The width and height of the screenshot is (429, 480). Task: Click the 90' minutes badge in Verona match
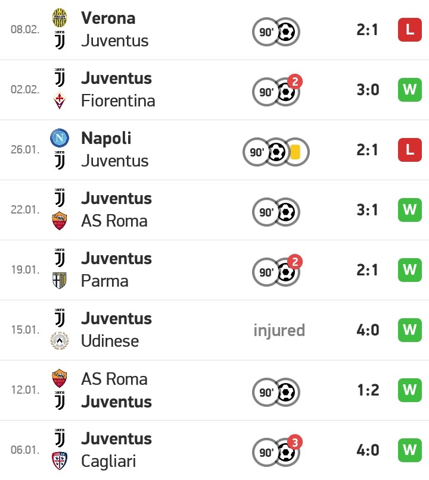tap(266, 32)
